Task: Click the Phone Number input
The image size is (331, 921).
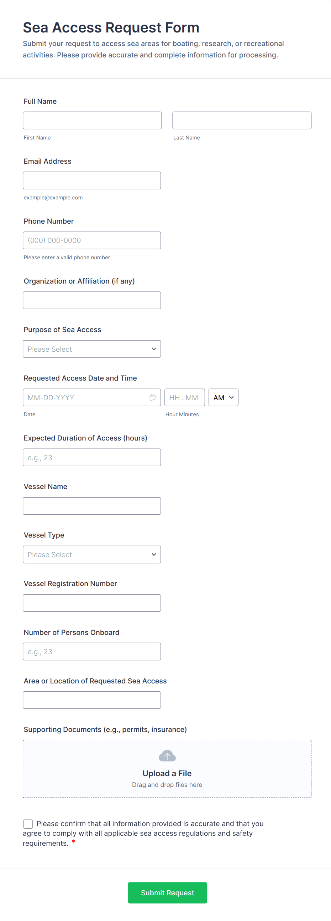Action: pyautogui.click(x=92, y=240)
